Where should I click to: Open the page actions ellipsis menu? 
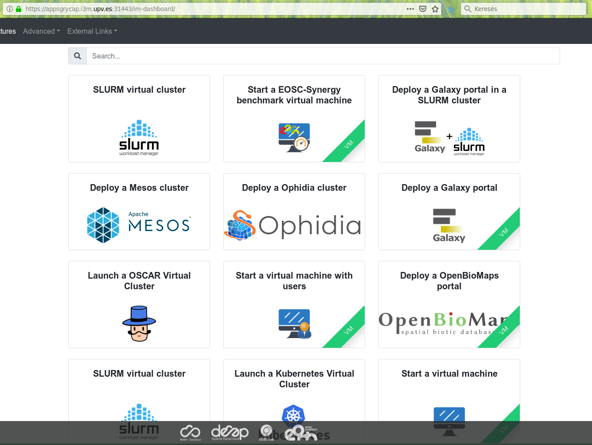click(x=410, y=8)
